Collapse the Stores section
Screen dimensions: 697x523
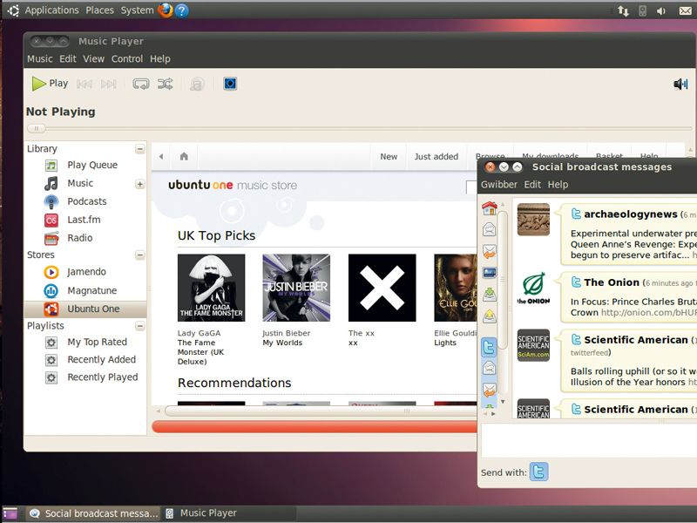(140, 255)
